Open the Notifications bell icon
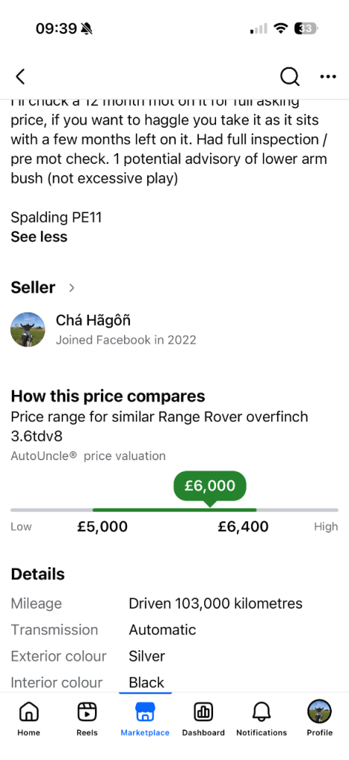The width and height of the screenshot is (349, 760). pyautogui.click(x=261, y=712)
